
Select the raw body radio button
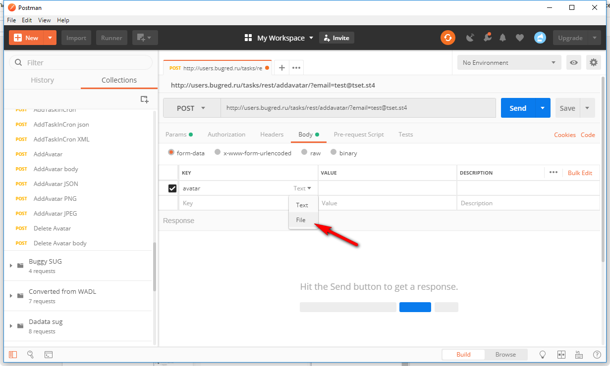[x=305, y=153]
